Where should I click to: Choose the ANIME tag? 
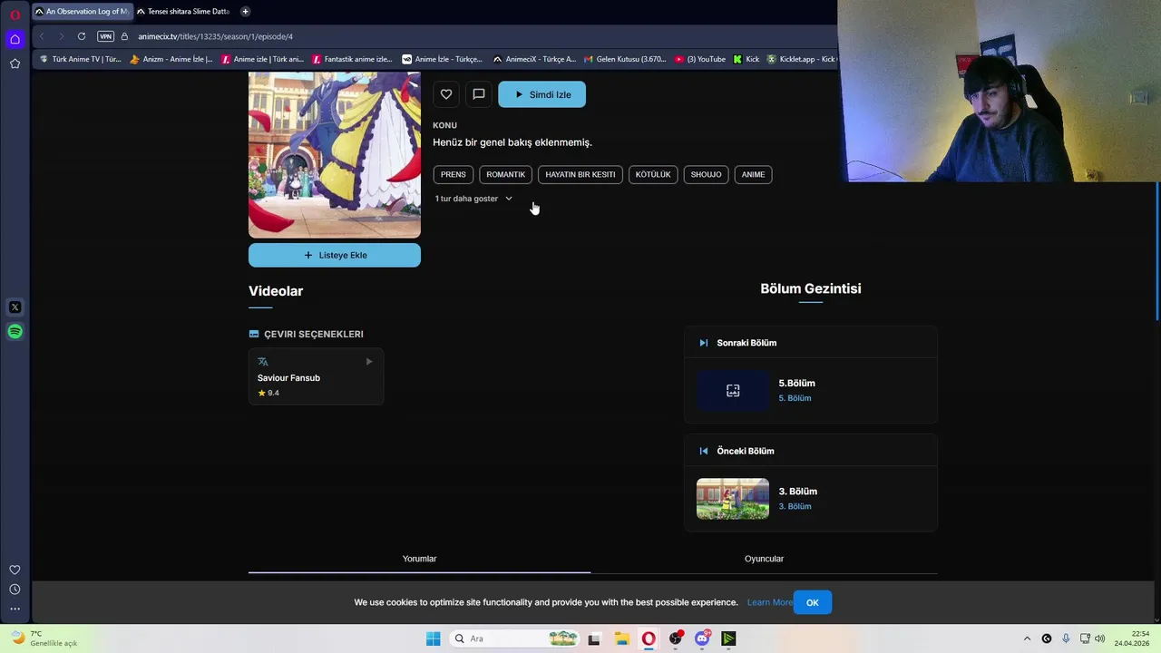coord(753,174)
